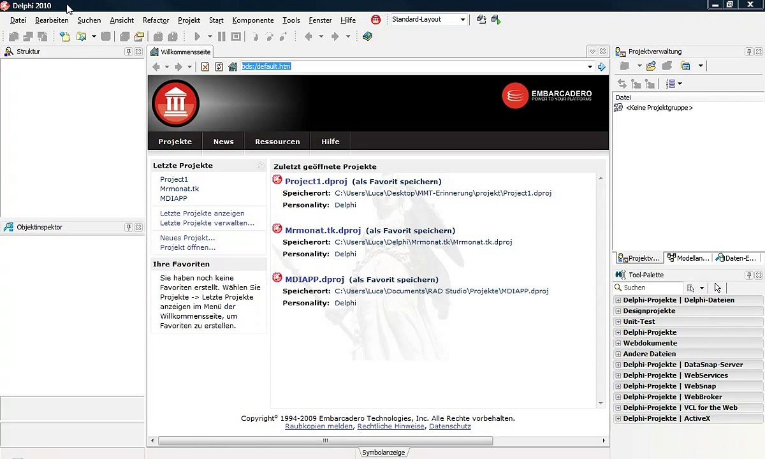Open the Mrmonat.tk.dproj link
This screenshot has height=459, width=765.
click(323, 230)
